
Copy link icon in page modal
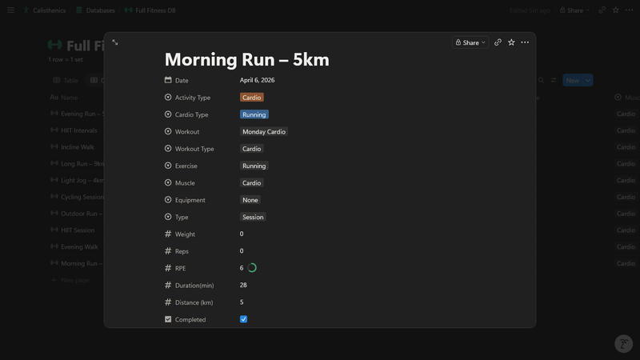498,42
